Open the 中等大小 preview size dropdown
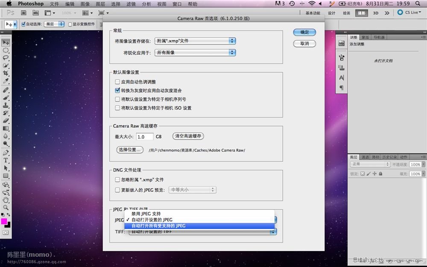The image size is (427, 267). coord(193,190)
